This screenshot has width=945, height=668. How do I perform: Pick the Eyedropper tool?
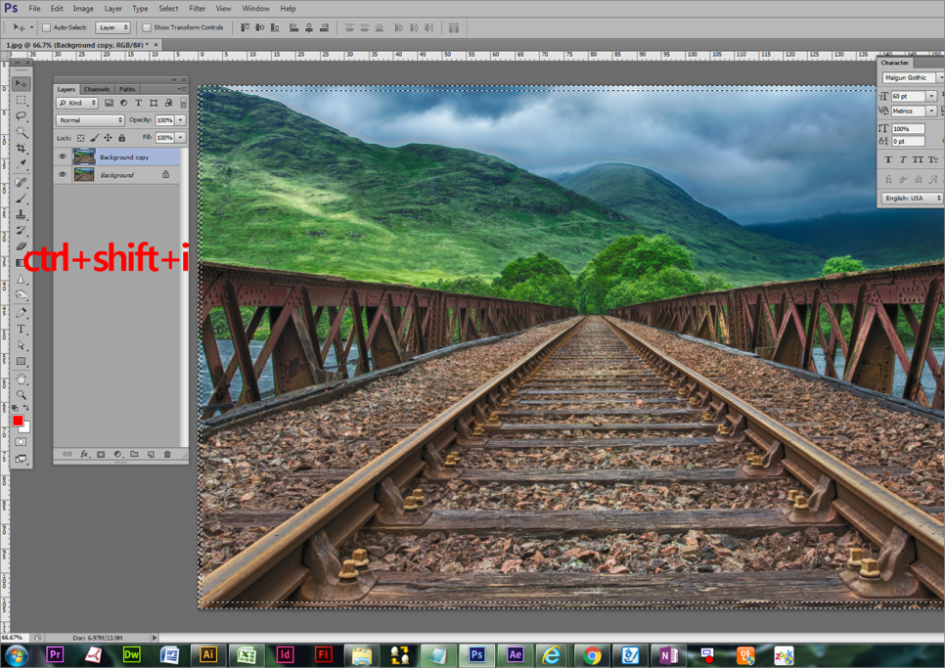pyautogui.click(x=21, y=163)
